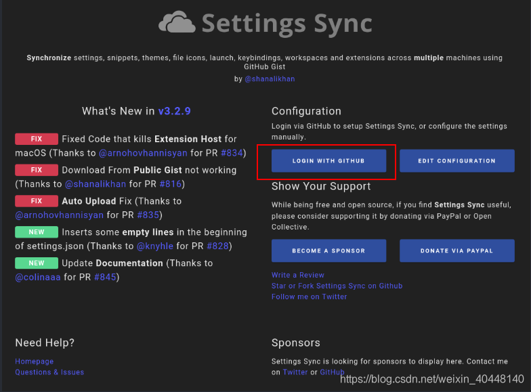Open Edit Configuration button
Screen dimensions: 531x392
[x=456, y=161]
